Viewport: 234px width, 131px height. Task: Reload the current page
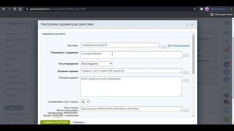click(15, 9)
